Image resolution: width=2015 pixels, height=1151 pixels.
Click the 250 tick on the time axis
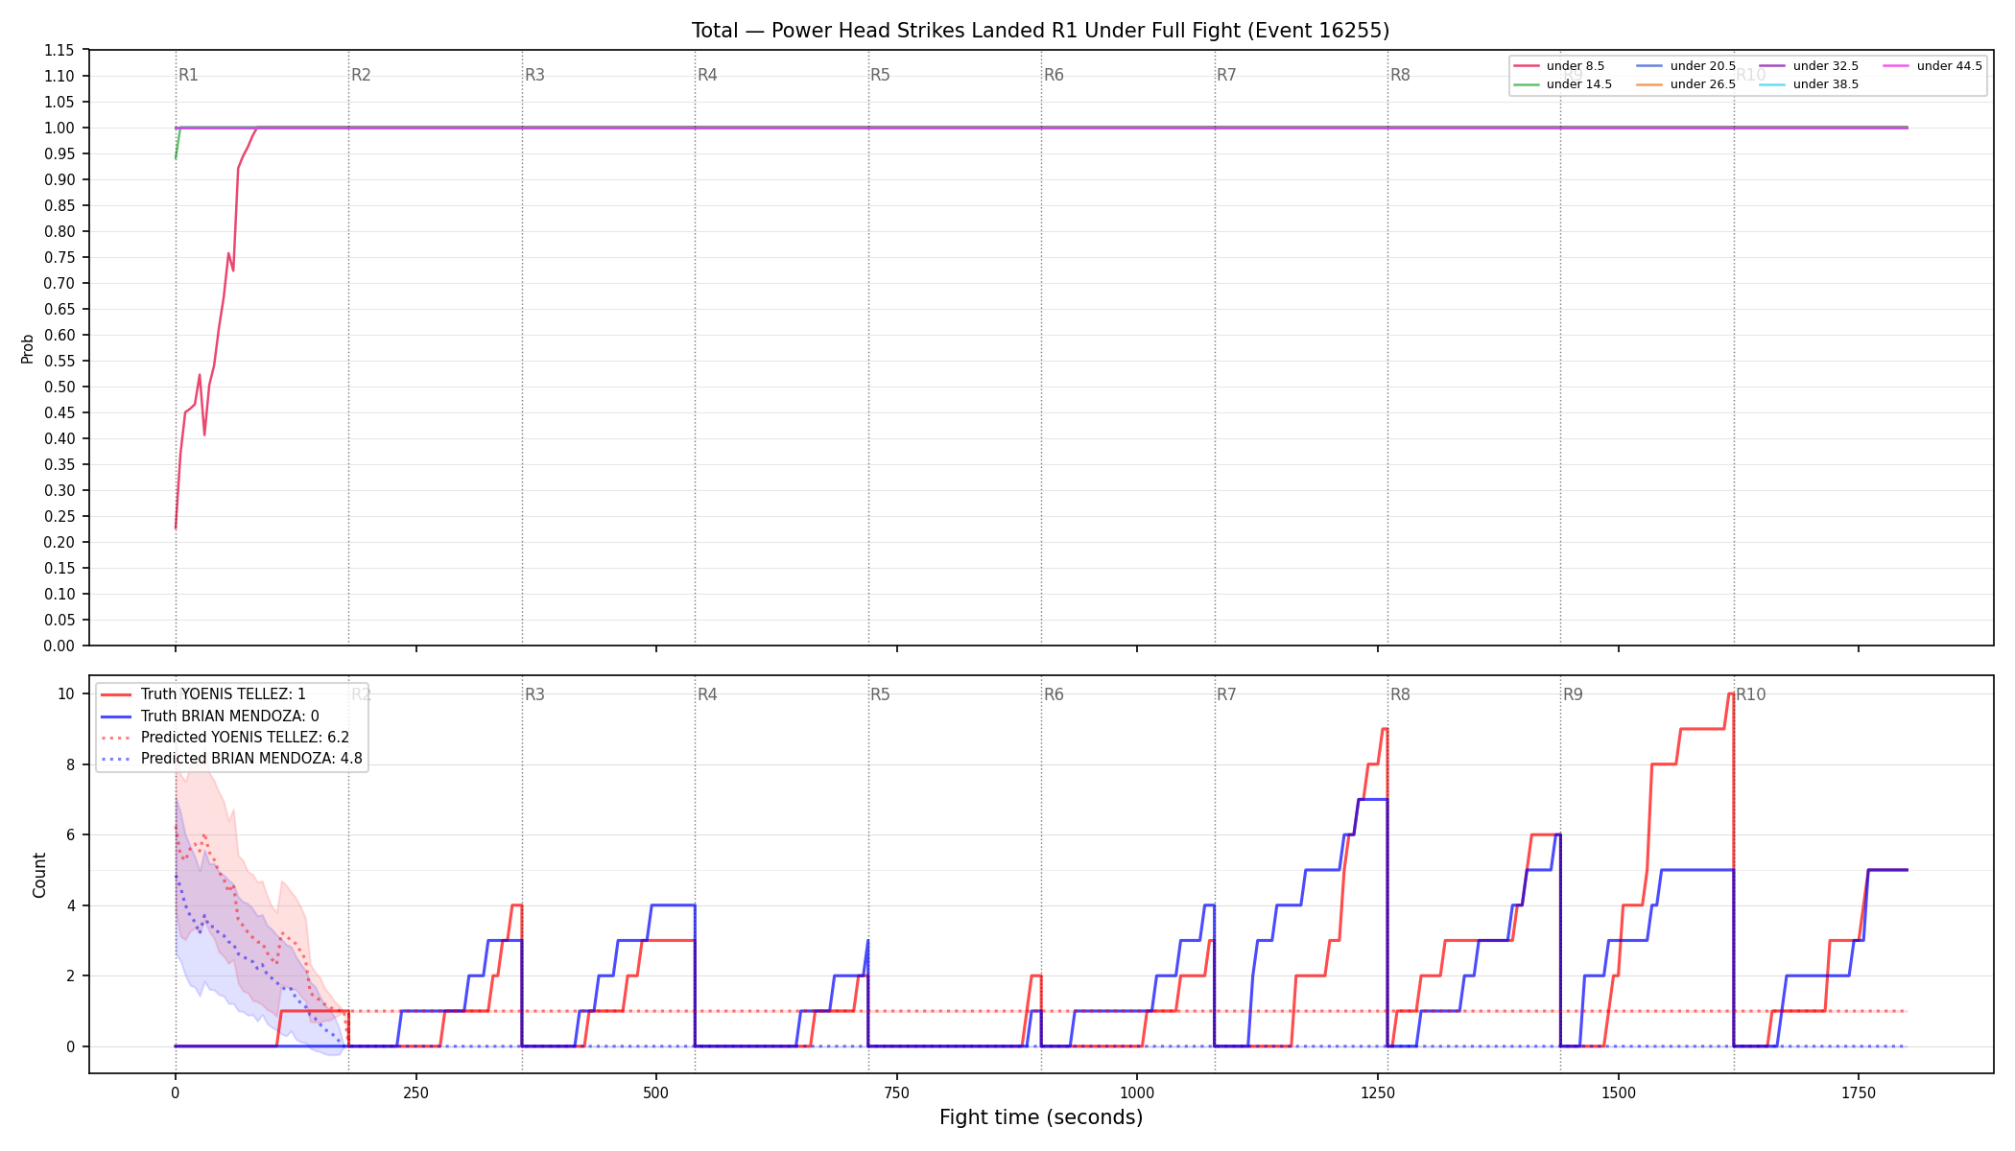coord(415,1092)
